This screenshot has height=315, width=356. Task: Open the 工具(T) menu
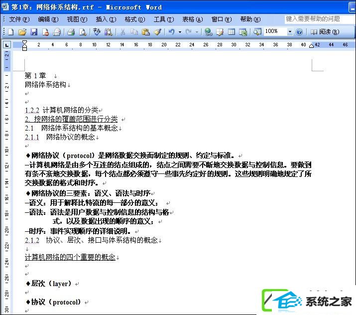click(164, 19)
